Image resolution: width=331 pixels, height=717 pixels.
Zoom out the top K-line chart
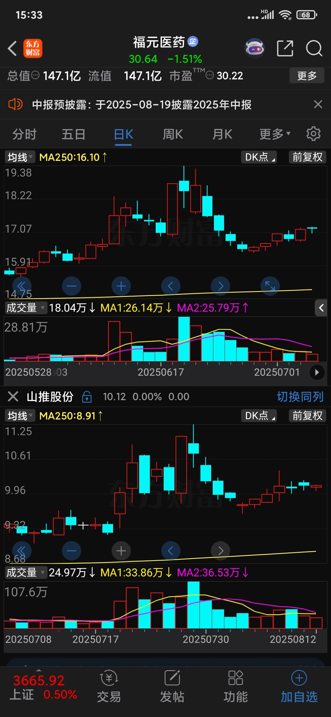tap(71, 286)
